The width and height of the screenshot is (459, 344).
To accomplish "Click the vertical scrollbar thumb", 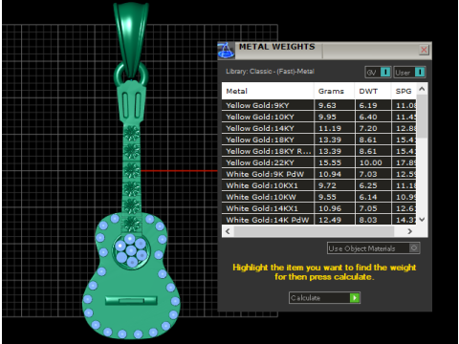I will point(422,117).
